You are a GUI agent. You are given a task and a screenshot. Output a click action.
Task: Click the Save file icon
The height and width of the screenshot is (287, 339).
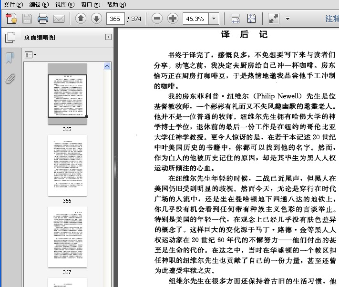point(27,19)
